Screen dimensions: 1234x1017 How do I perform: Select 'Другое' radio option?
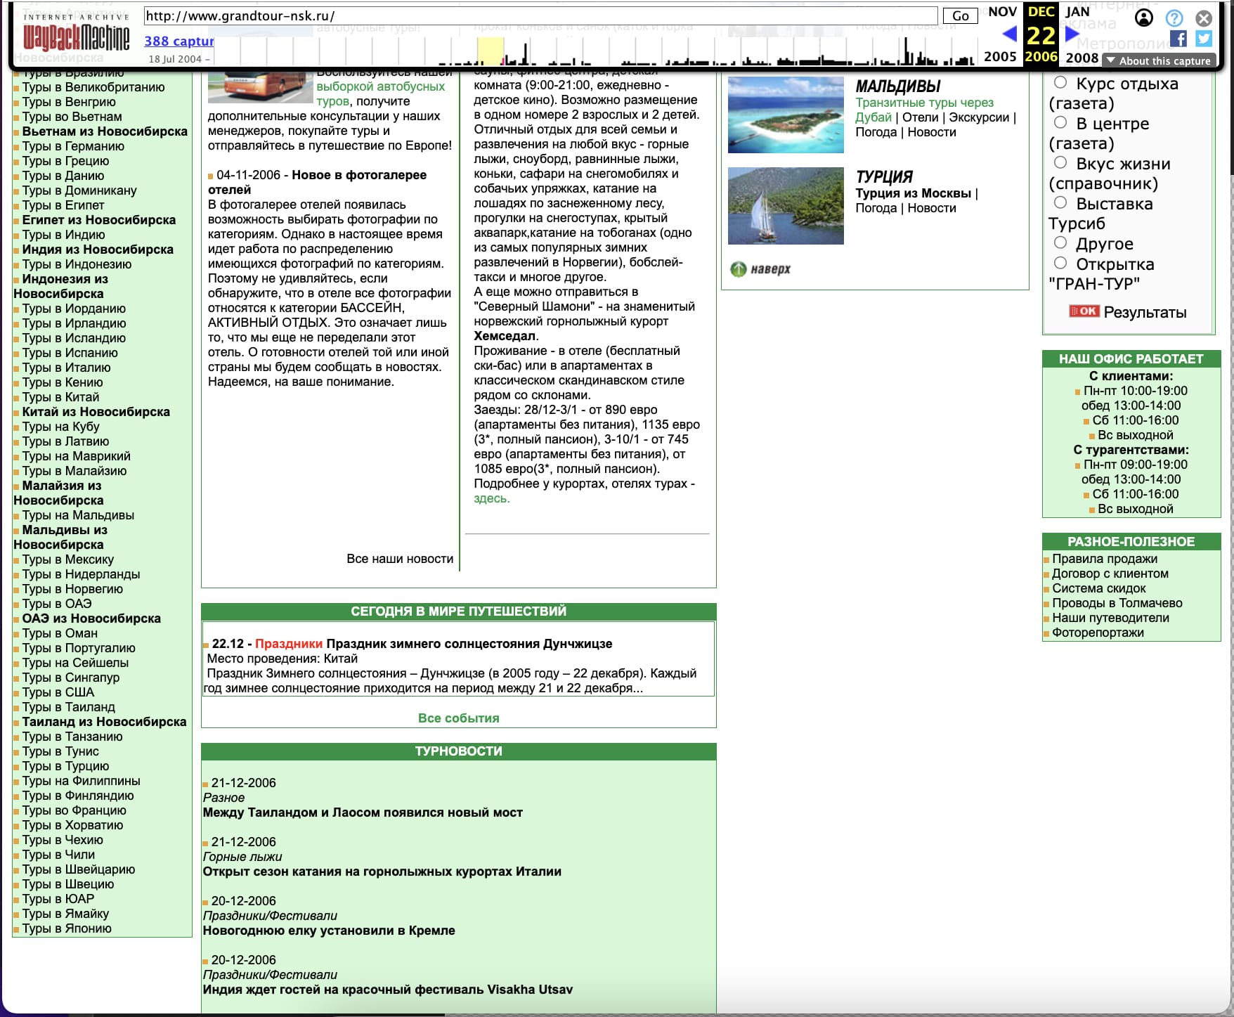coord(1060,242)
